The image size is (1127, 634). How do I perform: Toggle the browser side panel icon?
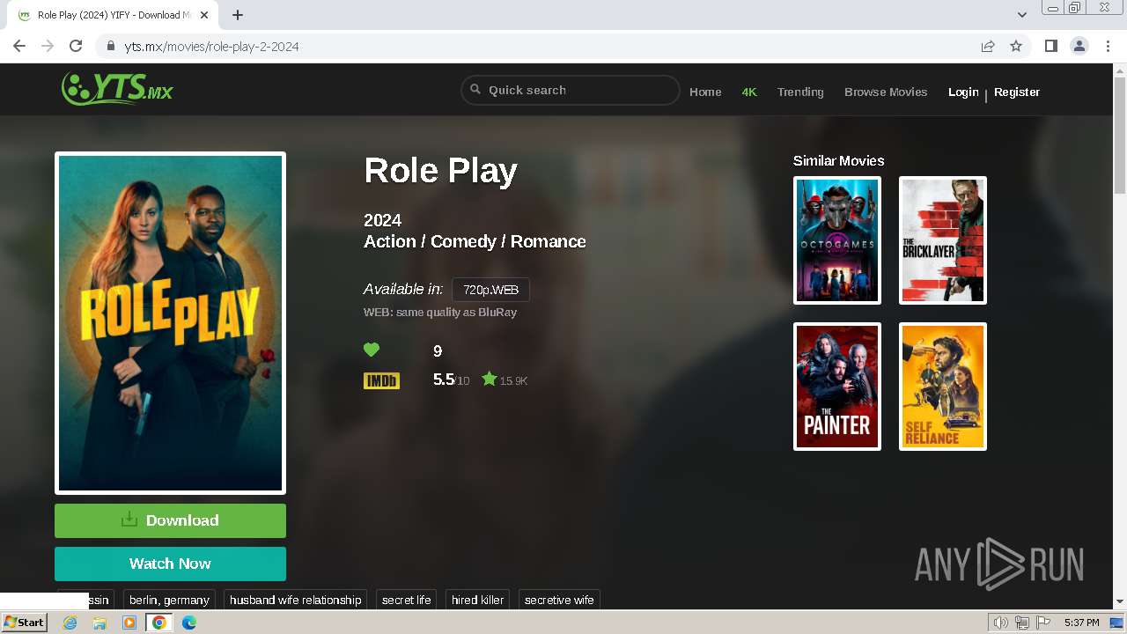(1051, 46)
